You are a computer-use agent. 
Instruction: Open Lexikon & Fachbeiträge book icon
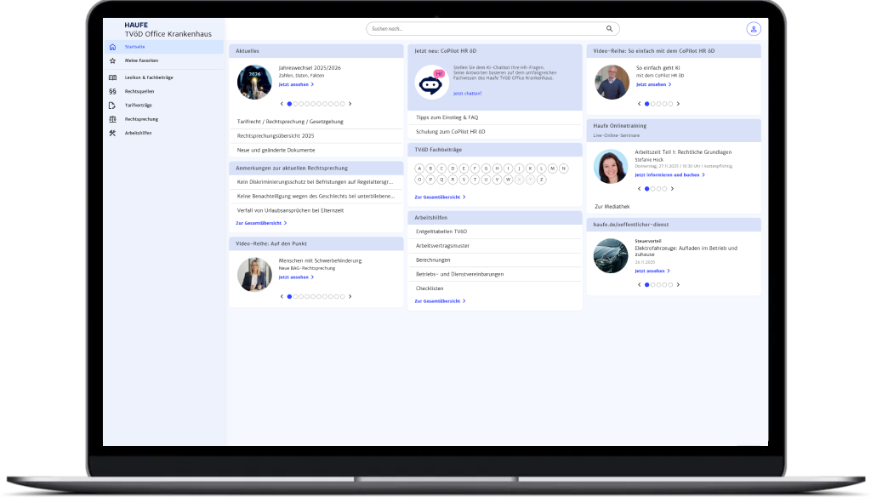tap(112, 77)
